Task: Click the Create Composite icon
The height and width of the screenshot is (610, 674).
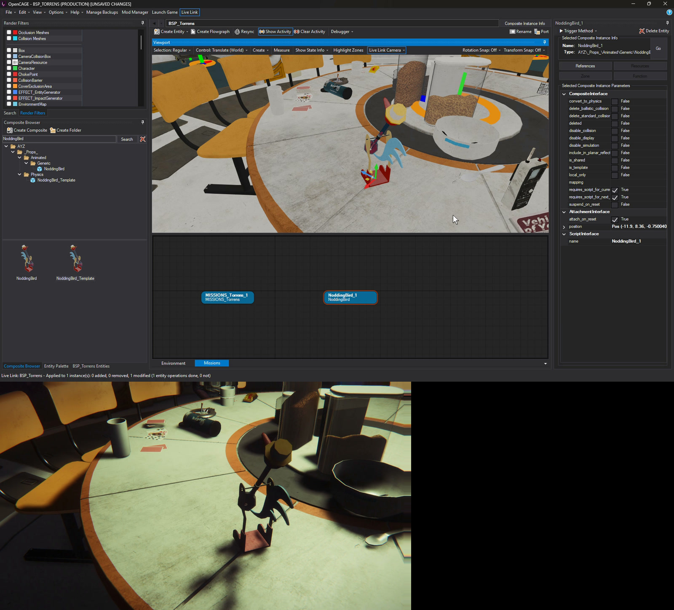Action: (x=10, y=130)
